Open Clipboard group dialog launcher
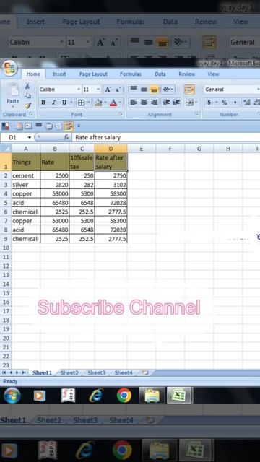This screenshot has width=260, height=462. tap(30, 114)
